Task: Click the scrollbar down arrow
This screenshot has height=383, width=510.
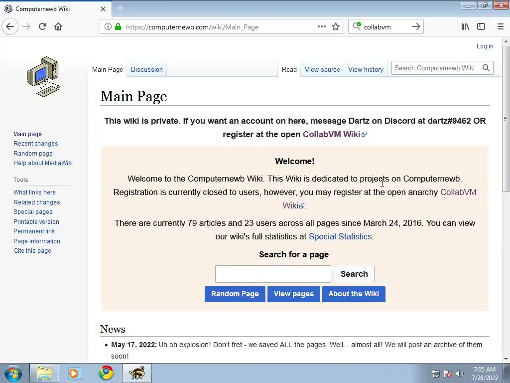Action: coord(506,359)
